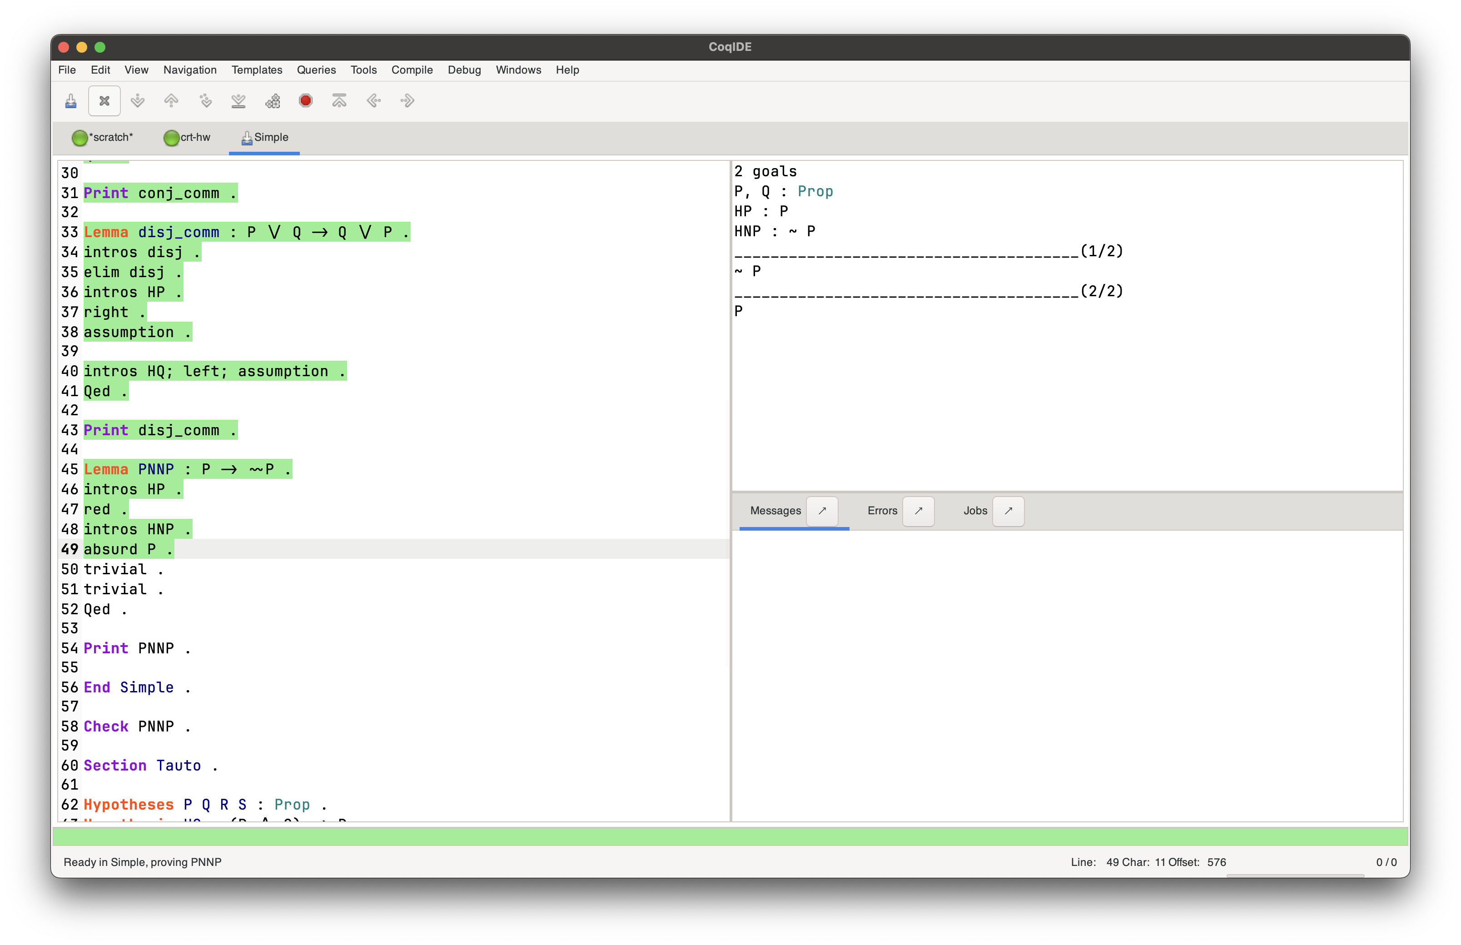The image size is (1461, 945).
Task: Click 'trivial .' on line 50
Action: click(123, 569)
